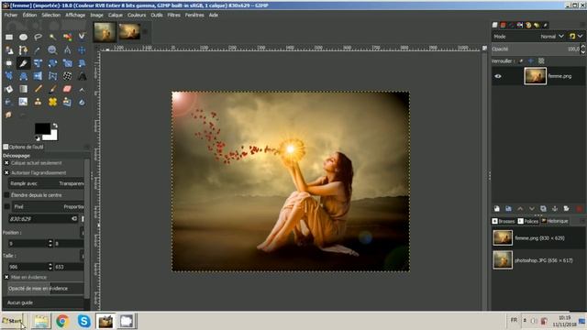
Task: Open the Fixé Proportions dropdown
Action: coord(48,206)
